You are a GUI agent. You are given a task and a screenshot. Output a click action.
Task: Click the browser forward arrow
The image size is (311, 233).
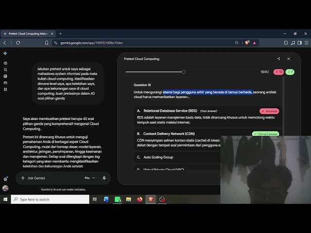click(x=11, y=43)
